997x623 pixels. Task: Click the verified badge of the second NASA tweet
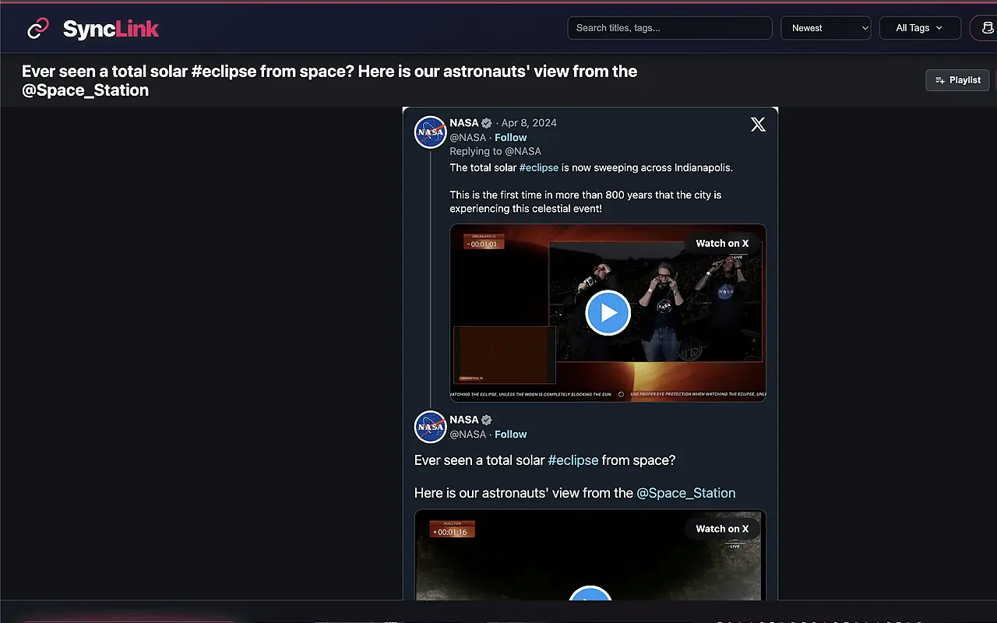click(486, 420)
